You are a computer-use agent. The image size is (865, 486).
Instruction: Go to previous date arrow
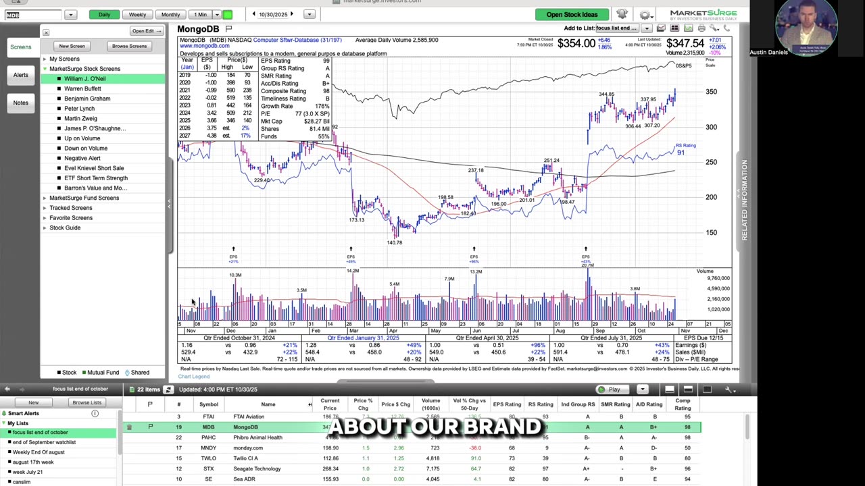click(x=253, y=14)
